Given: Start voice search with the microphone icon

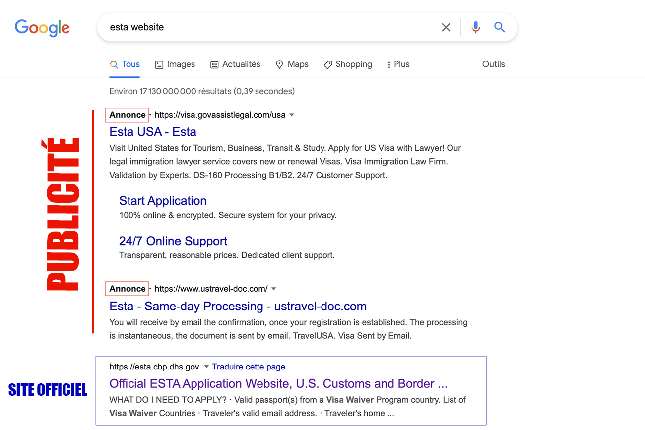Looking at the screenshot, I should click(475, 27).
